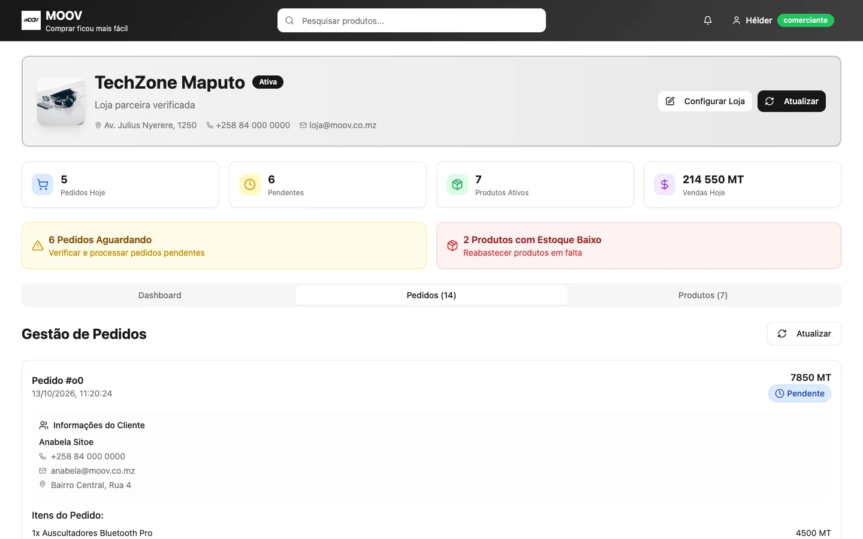Click the package icon for Produtos Ativos

coord(457,184)
